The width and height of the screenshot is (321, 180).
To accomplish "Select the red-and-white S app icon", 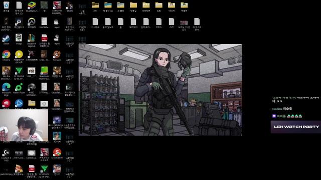I will tap(57, 153).
